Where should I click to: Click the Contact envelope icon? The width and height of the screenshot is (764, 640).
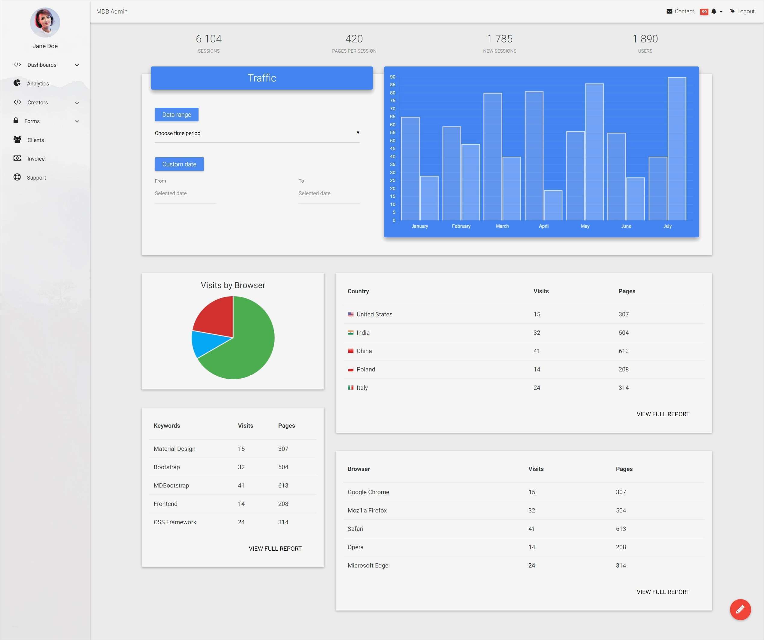[669, 11]
